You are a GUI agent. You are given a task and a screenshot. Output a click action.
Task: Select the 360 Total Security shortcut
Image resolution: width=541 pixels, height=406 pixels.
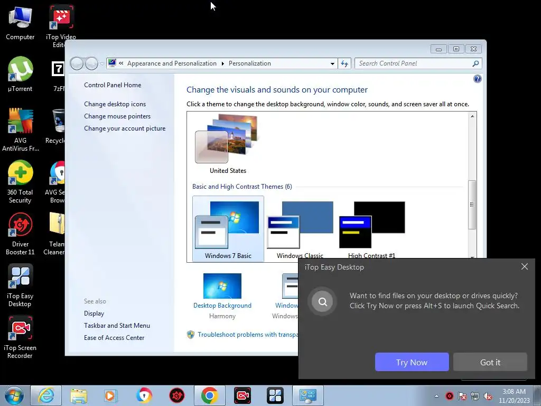click(20, 182)
